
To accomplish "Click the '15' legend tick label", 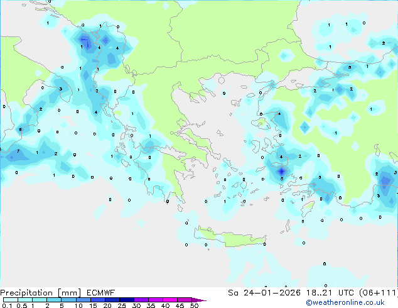I will pos(93,305).
